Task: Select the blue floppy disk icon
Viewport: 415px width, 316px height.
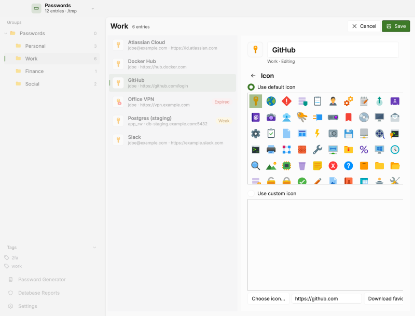Action: [349, 134]
